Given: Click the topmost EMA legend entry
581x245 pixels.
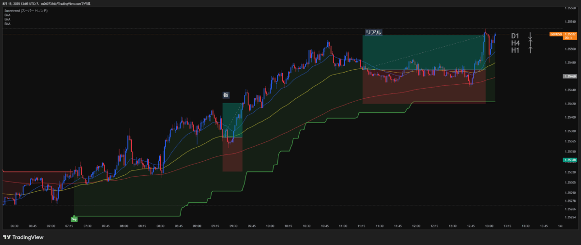Looking at the screenshot, I should (7, 15).
